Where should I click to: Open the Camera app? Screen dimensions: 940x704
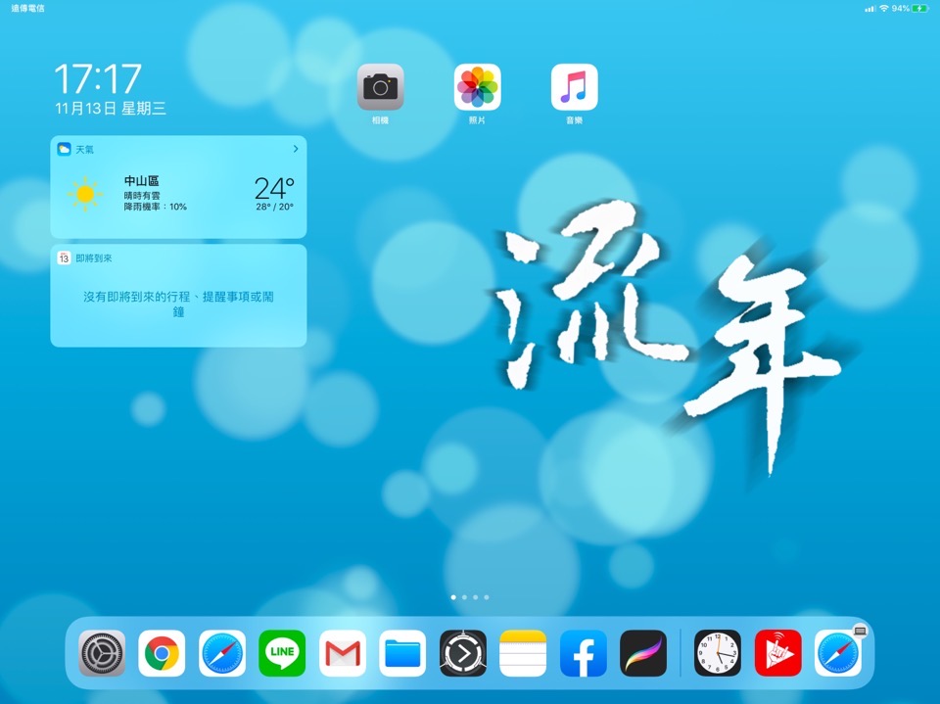pos(380,87)
